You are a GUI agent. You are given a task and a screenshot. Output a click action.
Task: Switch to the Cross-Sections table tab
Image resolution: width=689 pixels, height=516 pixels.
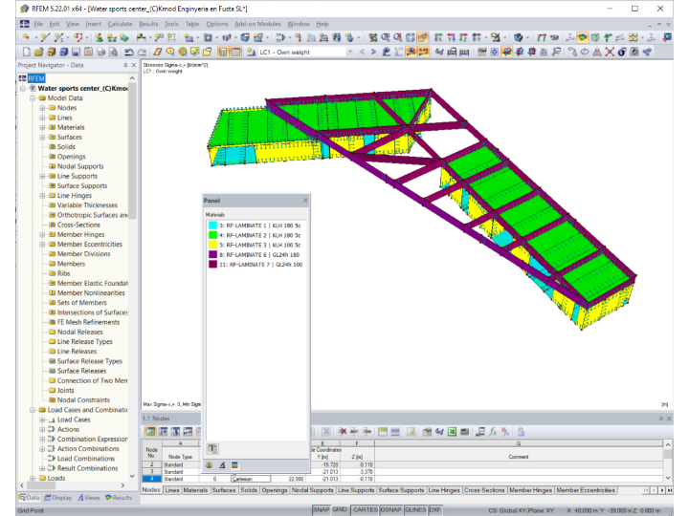[484, 490]
